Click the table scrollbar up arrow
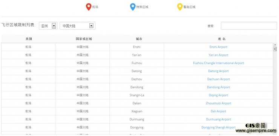 click(x=275, y=45)
